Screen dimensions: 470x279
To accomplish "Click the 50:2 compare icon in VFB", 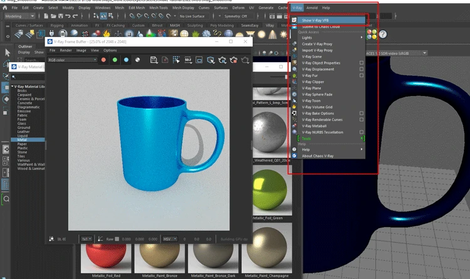I will (187, 60).
